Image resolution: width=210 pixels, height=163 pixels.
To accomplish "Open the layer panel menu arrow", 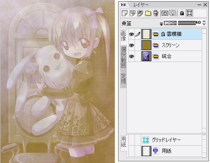I will [x=123, y=5].
